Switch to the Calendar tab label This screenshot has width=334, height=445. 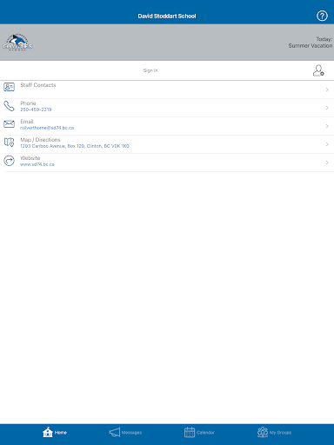205,433
